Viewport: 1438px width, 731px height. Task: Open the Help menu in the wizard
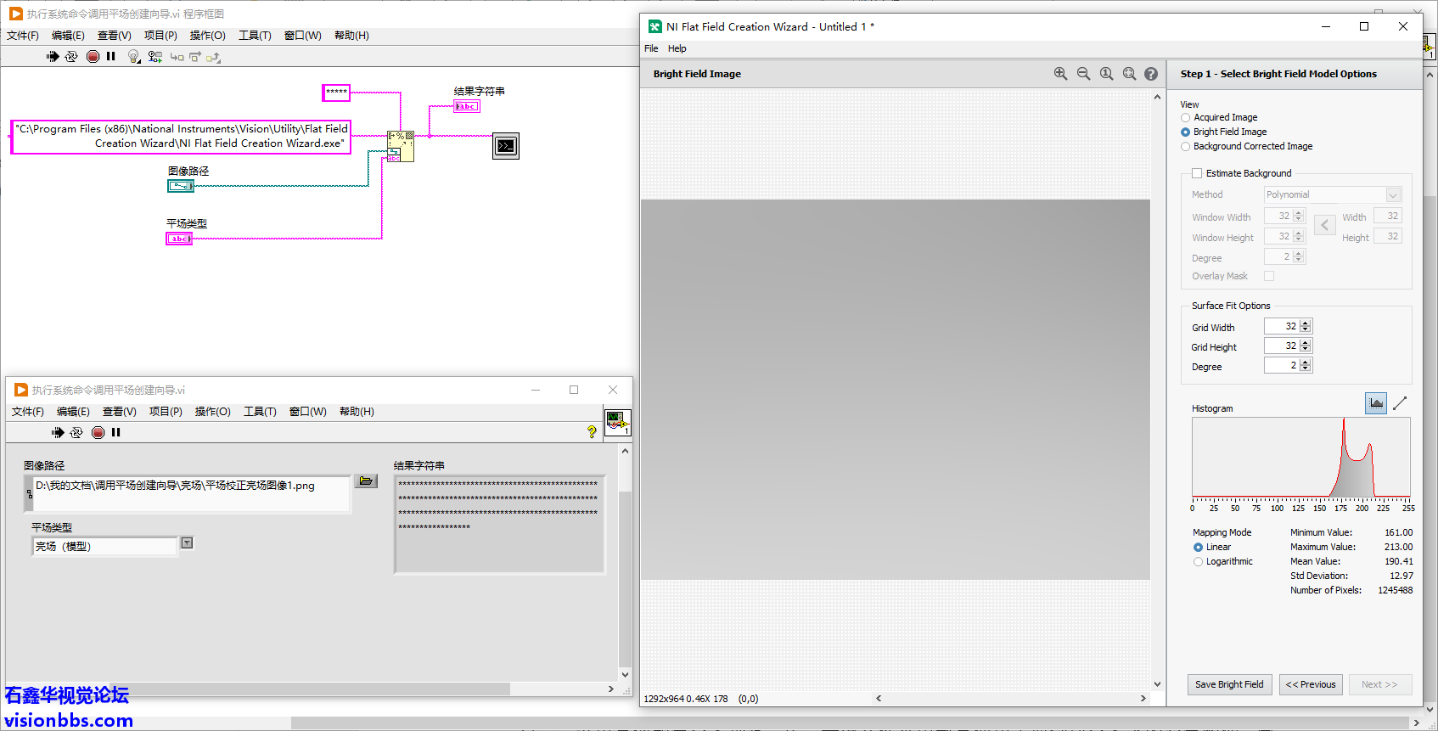tap(677, 48)
